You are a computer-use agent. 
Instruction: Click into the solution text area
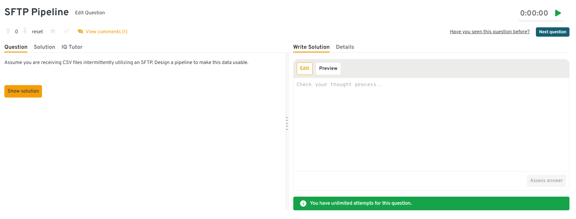coord(431,124)
